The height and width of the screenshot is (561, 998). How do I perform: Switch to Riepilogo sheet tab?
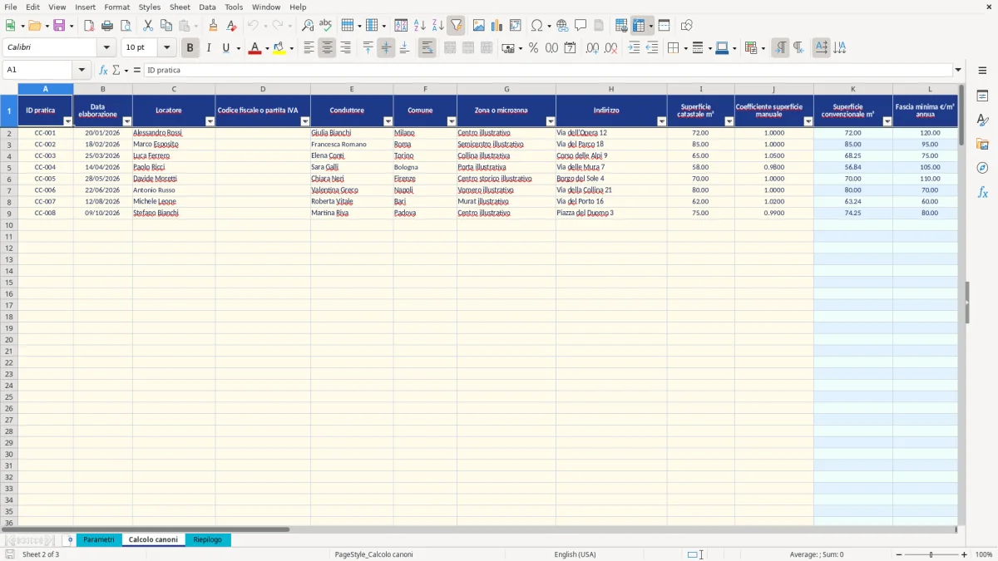point(207,540)
